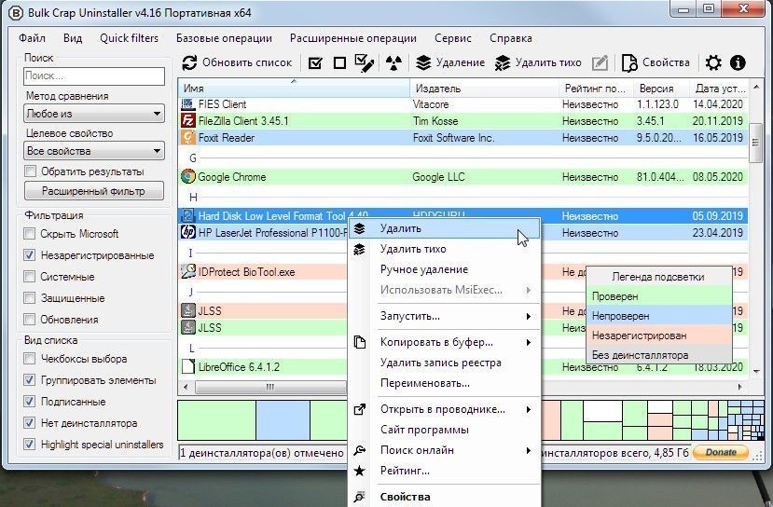The width and height of the screenshot is (773, 507).
Task: Open the Целевое свойство dropdown
Action: [94, 151]
